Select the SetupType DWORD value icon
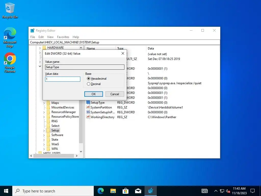 (88, 103)
